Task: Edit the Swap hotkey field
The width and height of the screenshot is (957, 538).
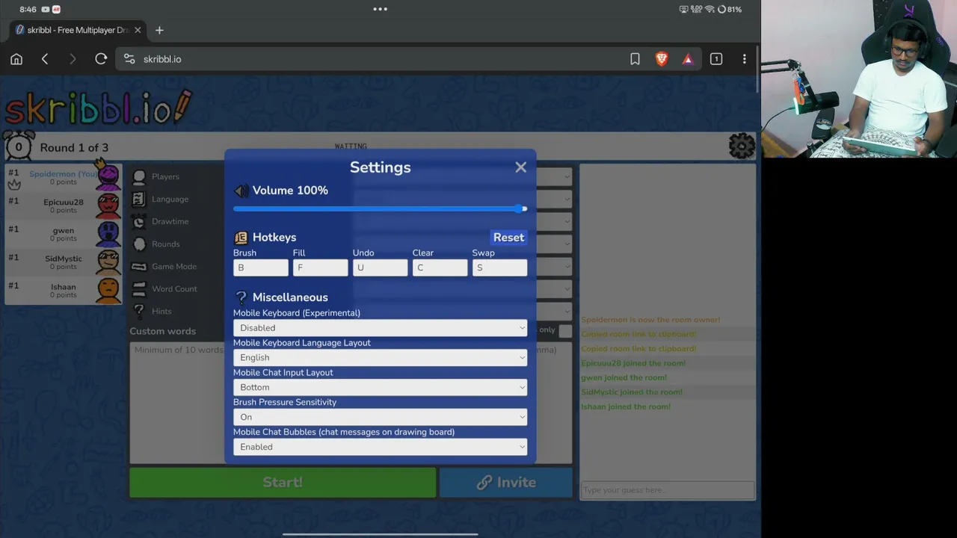Action: [x=499, y=268]
